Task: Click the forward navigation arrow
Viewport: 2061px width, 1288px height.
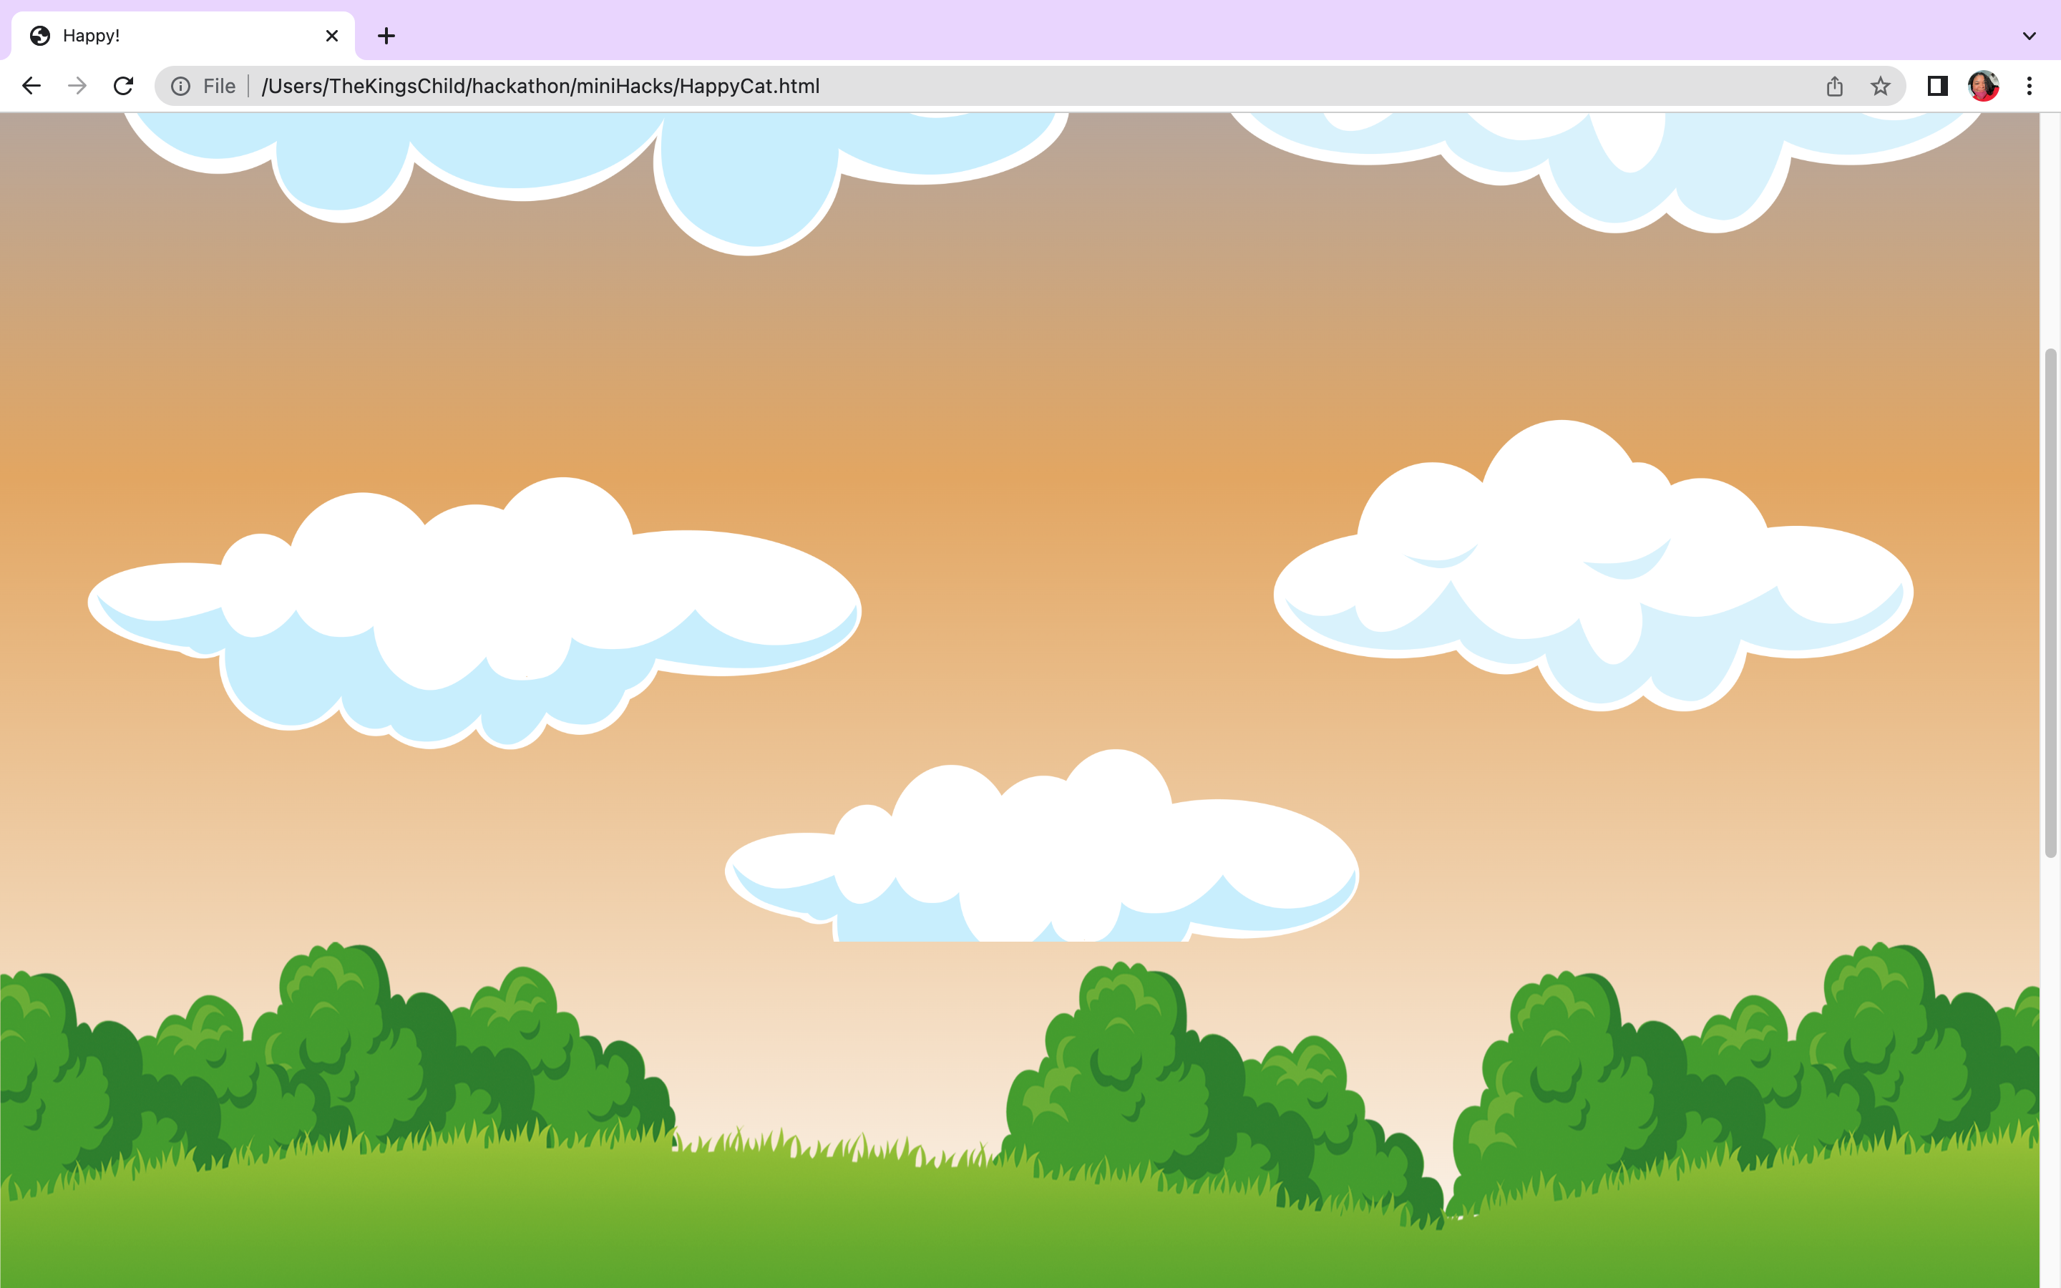Action: (x=77, y=86)
